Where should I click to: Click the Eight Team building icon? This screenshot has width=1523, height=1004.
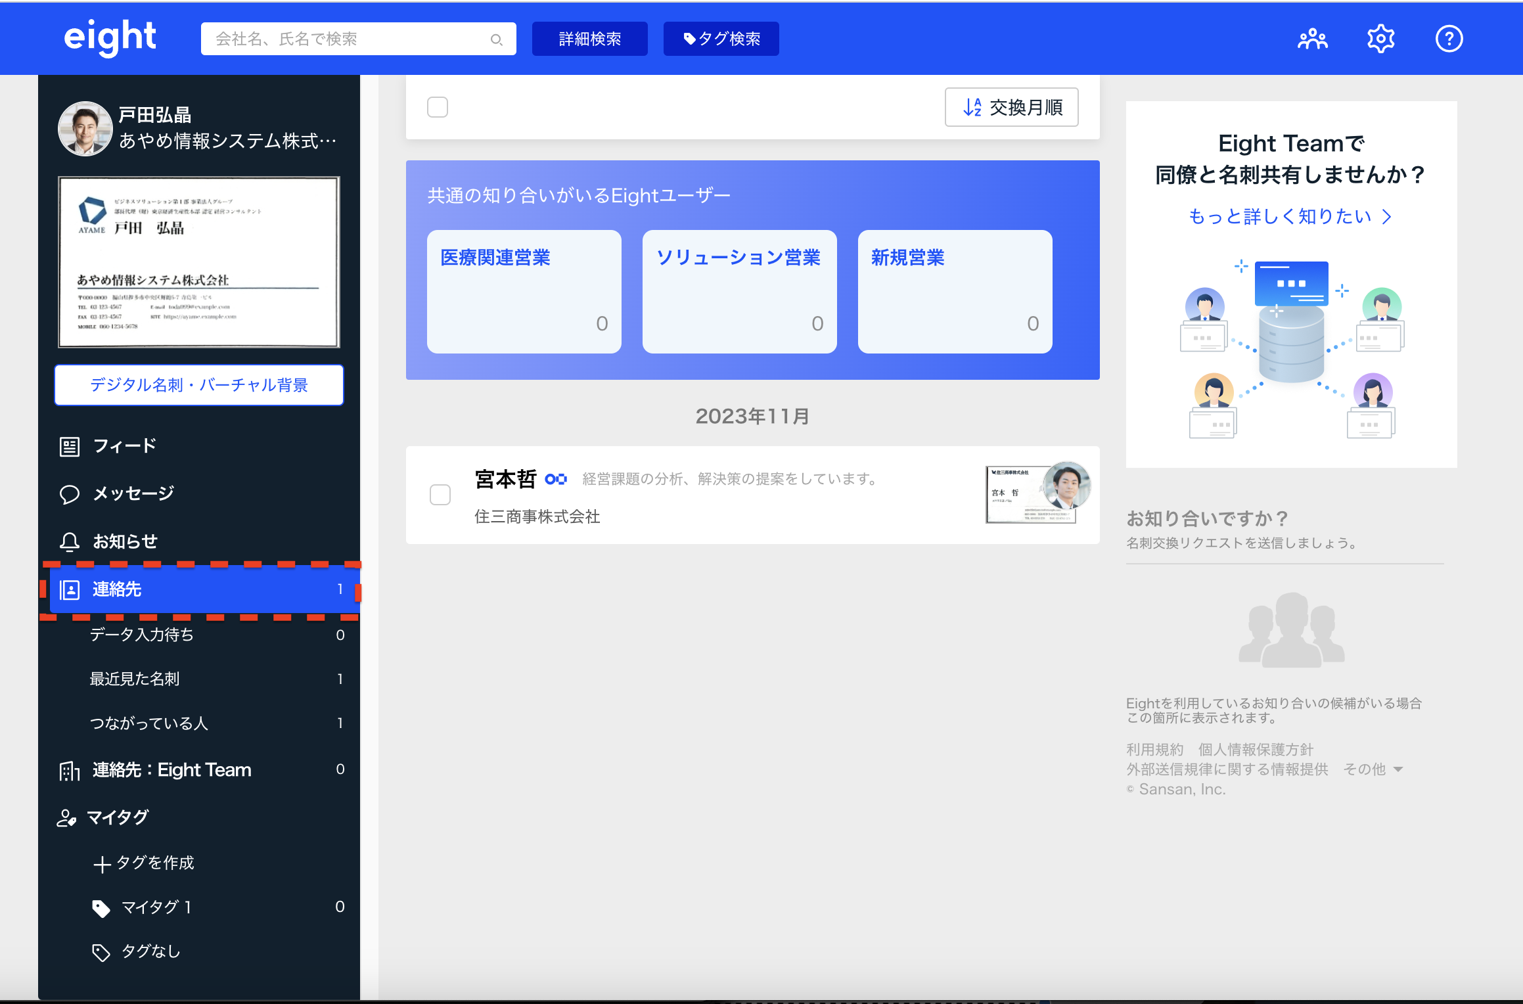tap(70, 770)
